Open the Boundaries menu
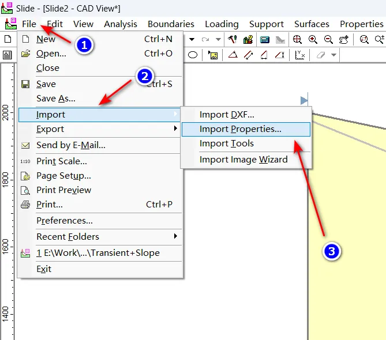386x340 pixels. [x=171, y=24]
